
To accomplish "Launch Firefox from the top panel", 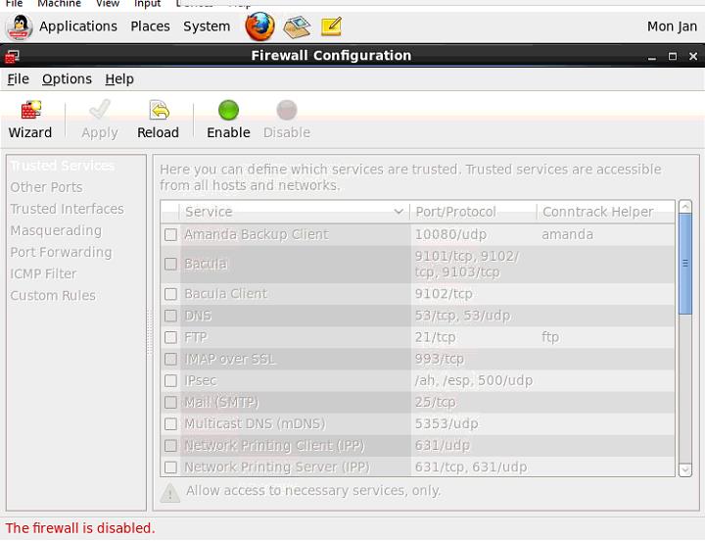I will pyautogui.click(x=259, y=26).
